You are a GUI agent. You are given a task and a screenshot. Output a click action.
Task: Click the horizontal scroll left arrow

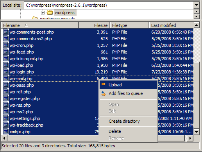point(4,138)
